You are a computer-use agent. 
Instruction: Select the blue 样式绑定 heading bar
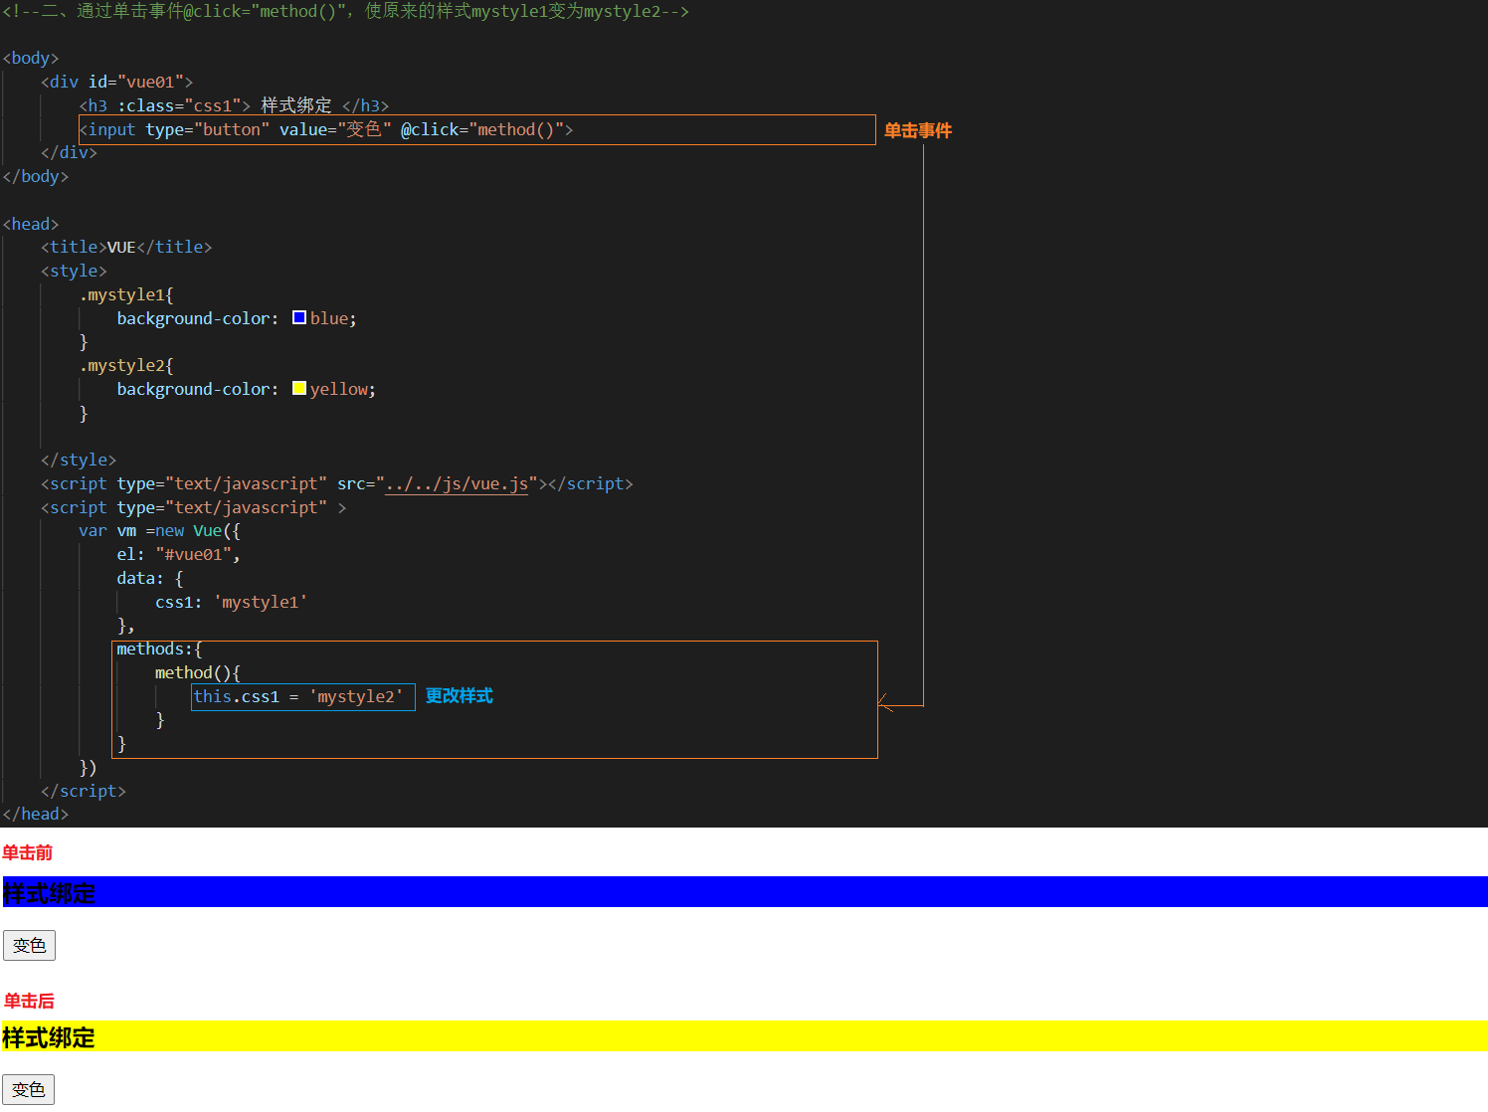tap(744, 892)
